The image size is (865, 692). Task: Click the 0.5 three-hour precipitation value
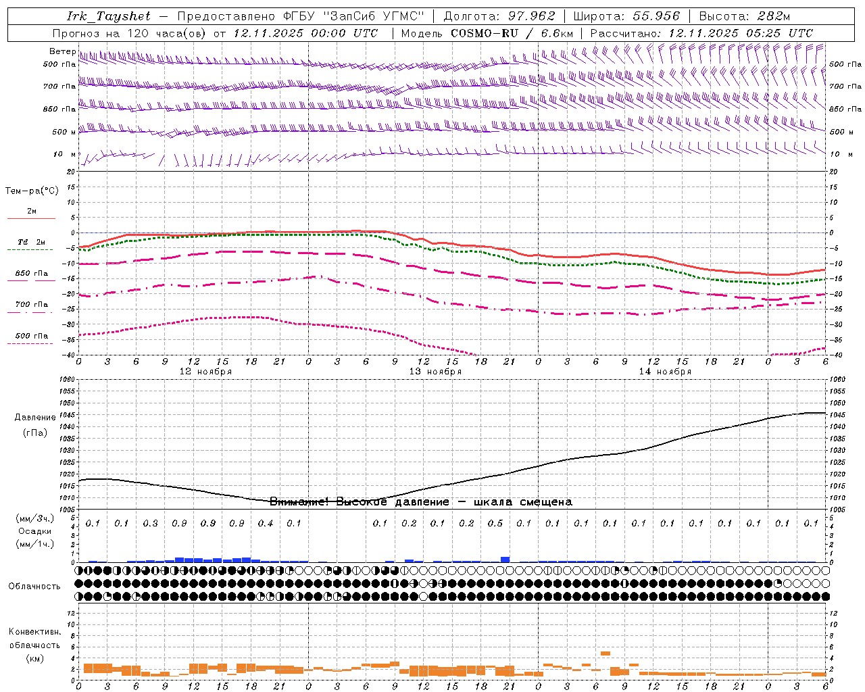click(495, 523)
